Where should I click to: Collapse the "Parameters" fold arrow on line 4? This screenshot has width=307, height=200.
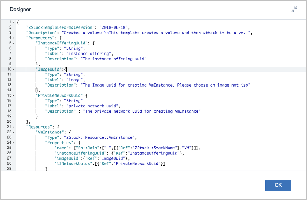[x=14, y=38]
